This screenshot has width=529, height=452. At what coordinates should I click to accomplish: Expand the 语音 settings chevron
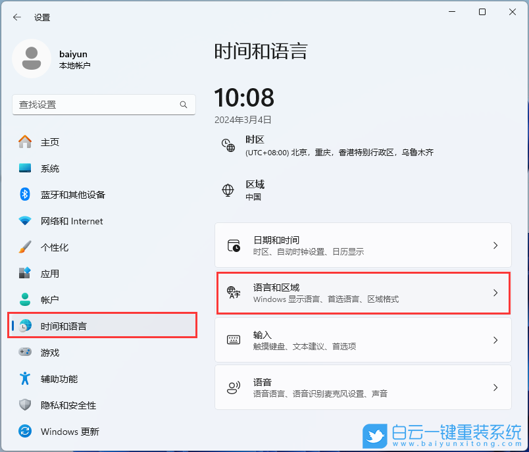click(495, 388)
